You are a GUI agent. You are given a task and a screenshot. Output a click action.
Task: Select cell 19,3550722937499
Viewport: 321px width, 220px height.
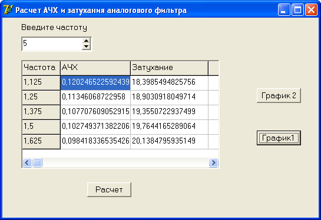click(169, 112)
